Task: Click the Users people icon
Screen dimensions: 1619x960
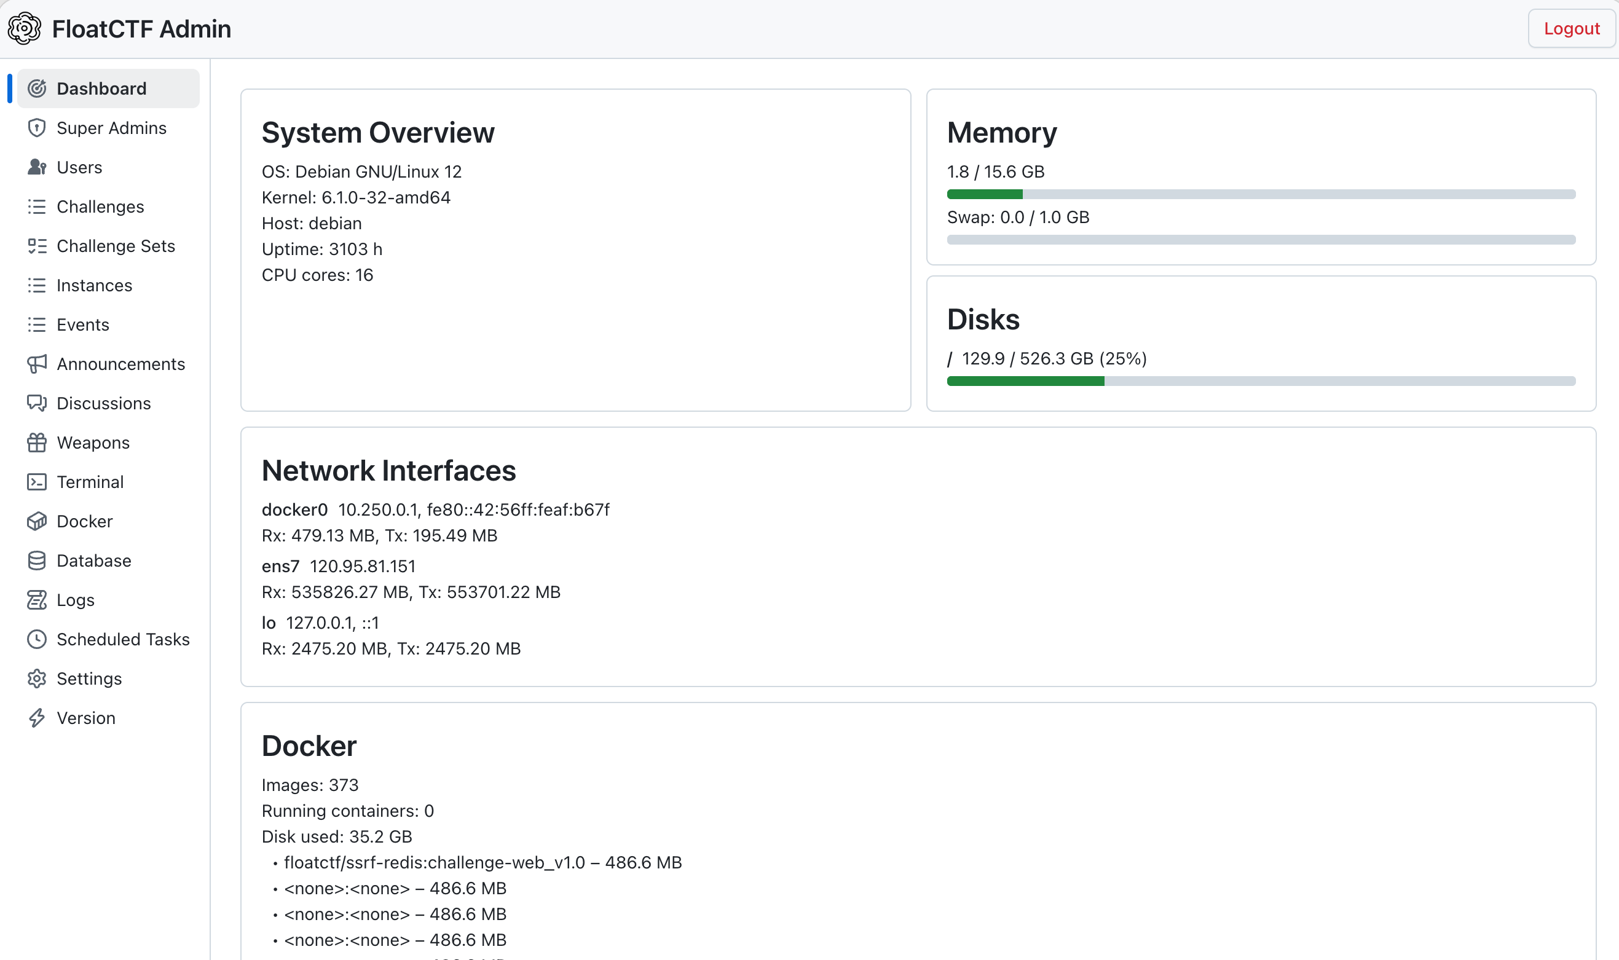Action: [37, 168]
